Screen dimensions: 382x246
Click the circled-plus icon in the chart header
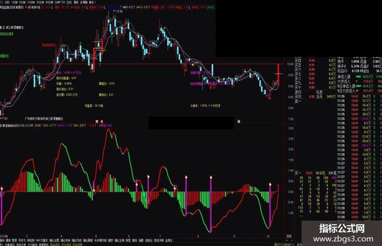29,7
